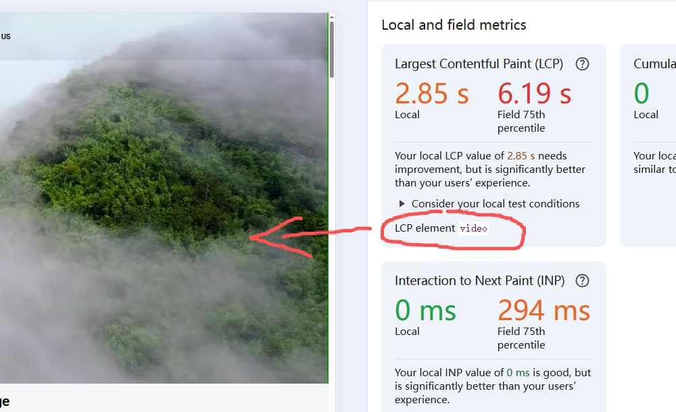Click the page preview vertical scrollbar thumb
Viewport: 676px width, 412px height.
pyautogui.click(x=331, y=49)
